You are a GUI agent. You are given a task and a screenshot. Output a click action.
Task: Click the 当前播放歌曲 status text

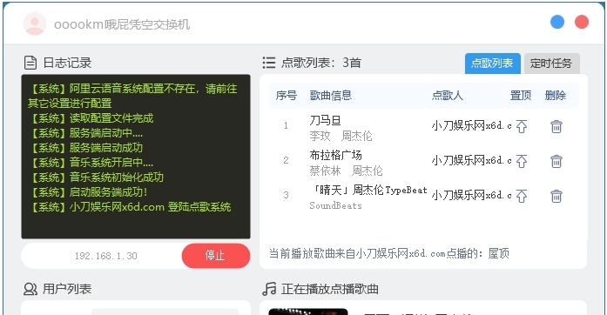tap(389, 253)
